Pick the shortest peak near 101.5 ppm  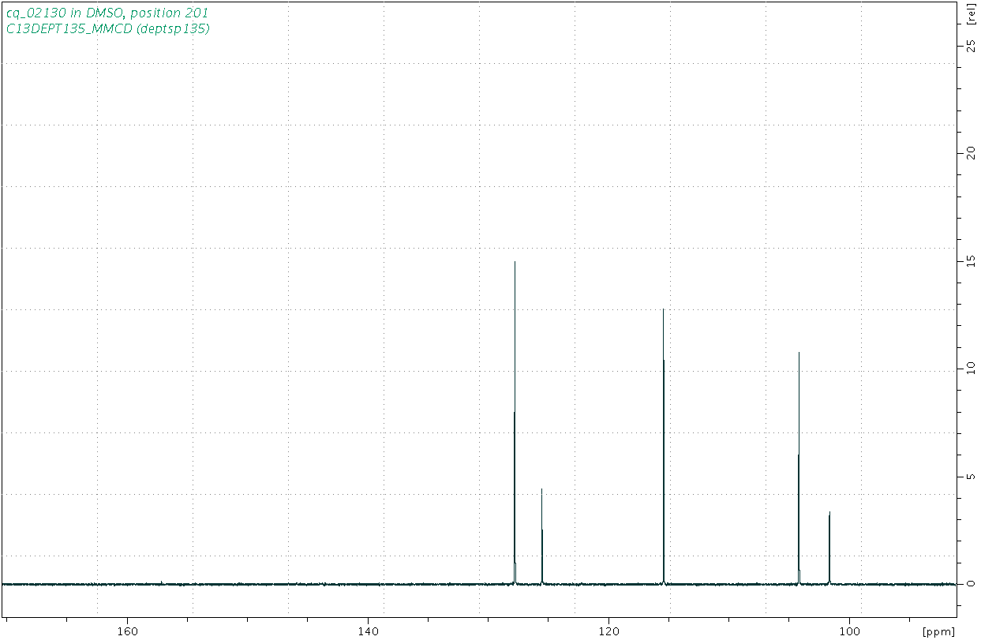pos(829,548)
